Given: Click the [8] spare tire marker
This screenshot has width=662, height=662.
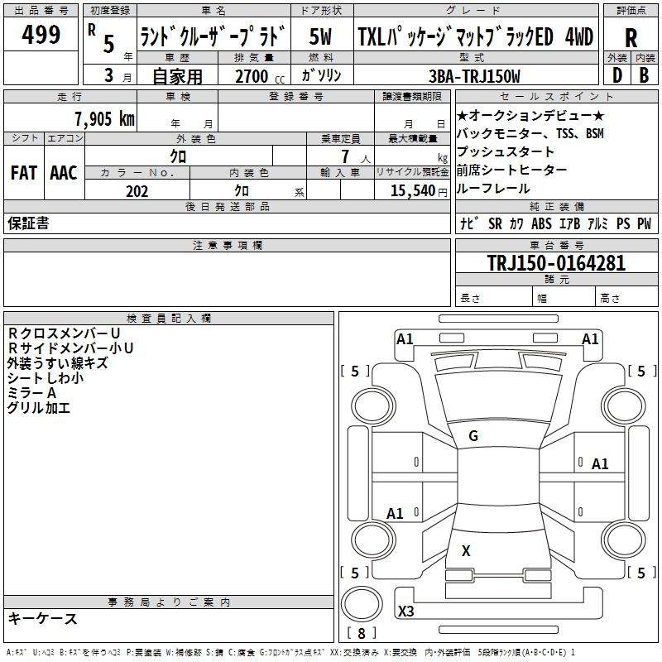Looking at the screenshot, I should click(x=360, y=634).
